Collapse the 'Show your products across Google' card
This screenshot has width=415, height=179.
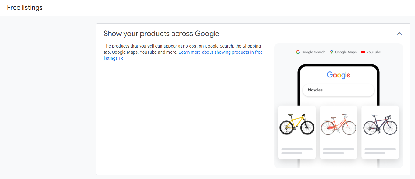click(399, 34)
